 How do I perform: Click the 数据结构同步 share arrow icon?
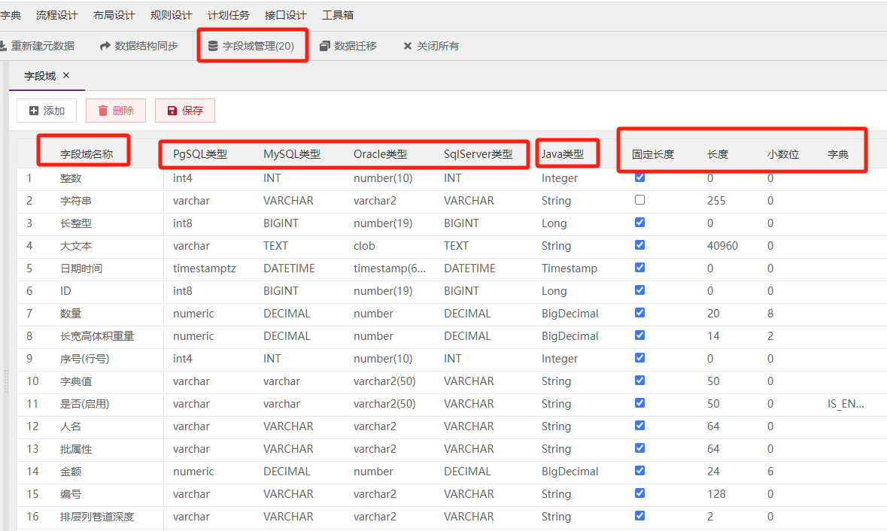[x=105, y=46]
